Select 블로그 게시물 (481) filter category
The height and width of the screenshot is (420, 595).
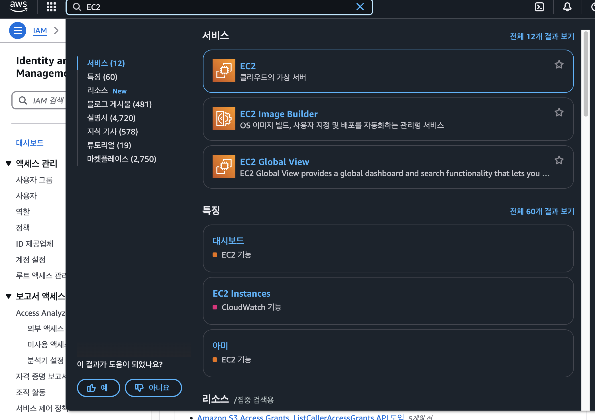pyautogui.click(x=119, y=104)
